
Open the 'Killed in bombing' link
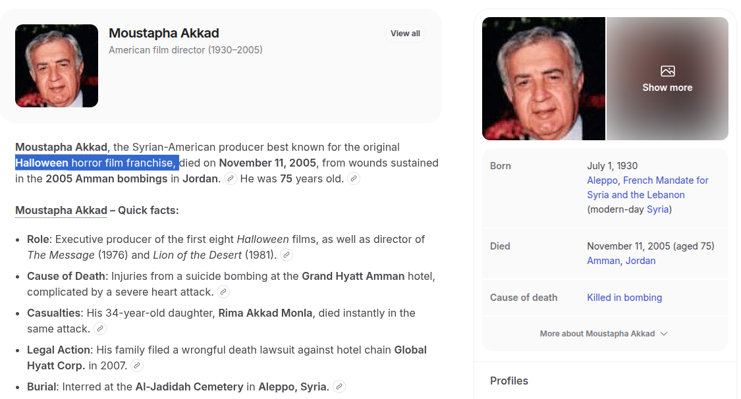click(624, 298)
